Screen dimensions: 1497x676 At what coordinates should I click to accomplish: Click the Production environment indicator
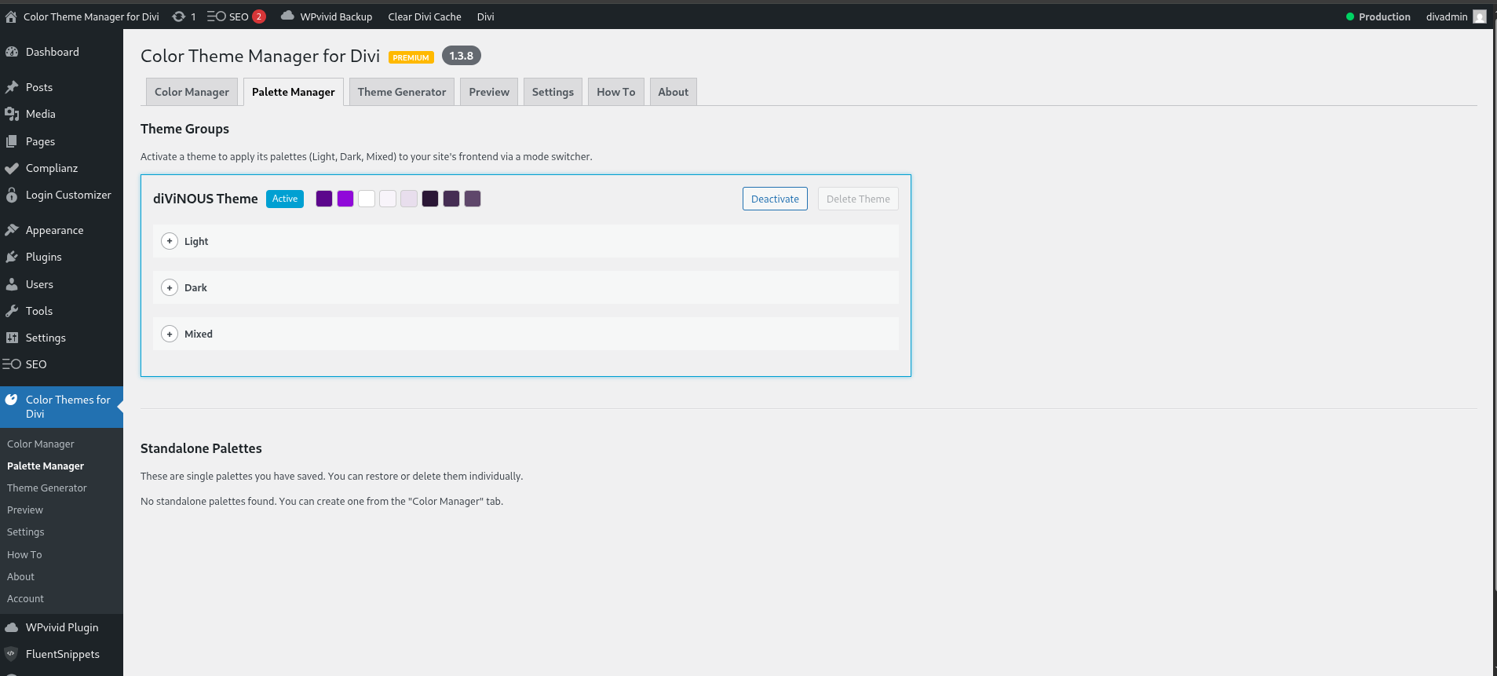[1378, 16]
